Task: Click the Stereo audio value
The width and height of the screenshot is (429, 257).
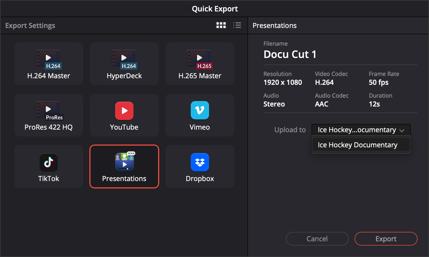Action: (274, 104)
